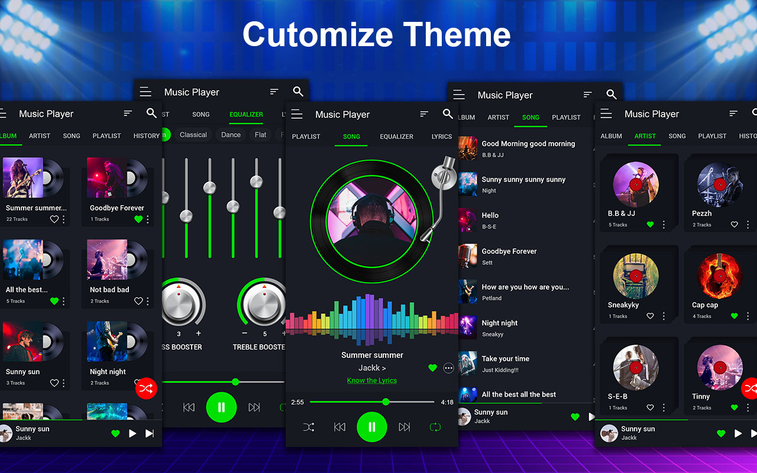Open more options for the Summer summer song
The height and width of the screenshot is (473, 757).
(449, 368)
